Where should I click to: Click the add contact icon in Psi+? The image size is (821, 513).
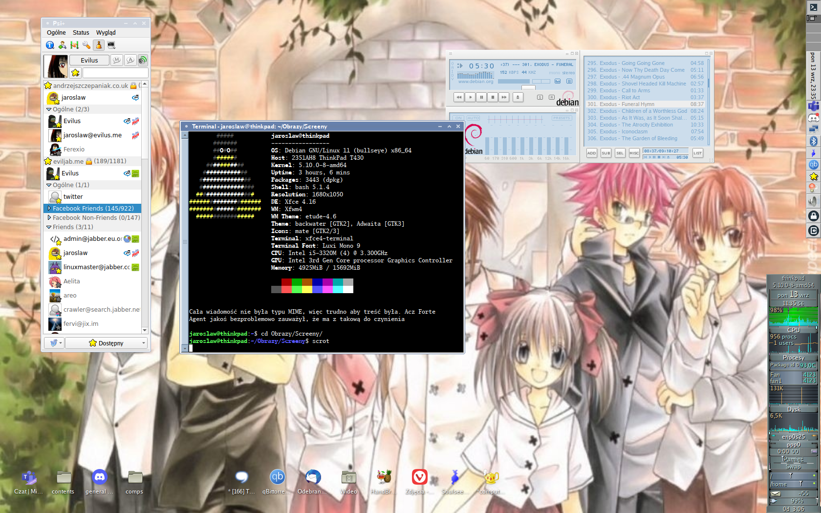pos(62,45)
